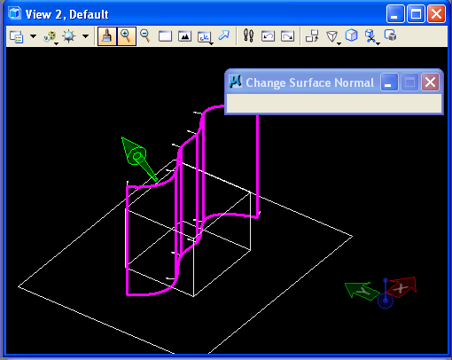Image resolution: width=452 pixels, height=360 pixels.
Task: Select the Zoom Out magnifier tool
Action: [x=145, y=36]
